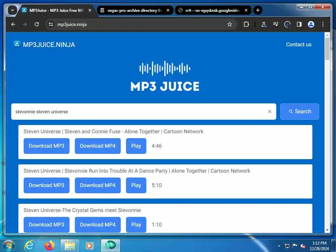Viewport: 336px width, 252px height.
Task: Download MP3 of Steven and Connie Fuse
Action: pyautogui.click(x=47, y=146)
